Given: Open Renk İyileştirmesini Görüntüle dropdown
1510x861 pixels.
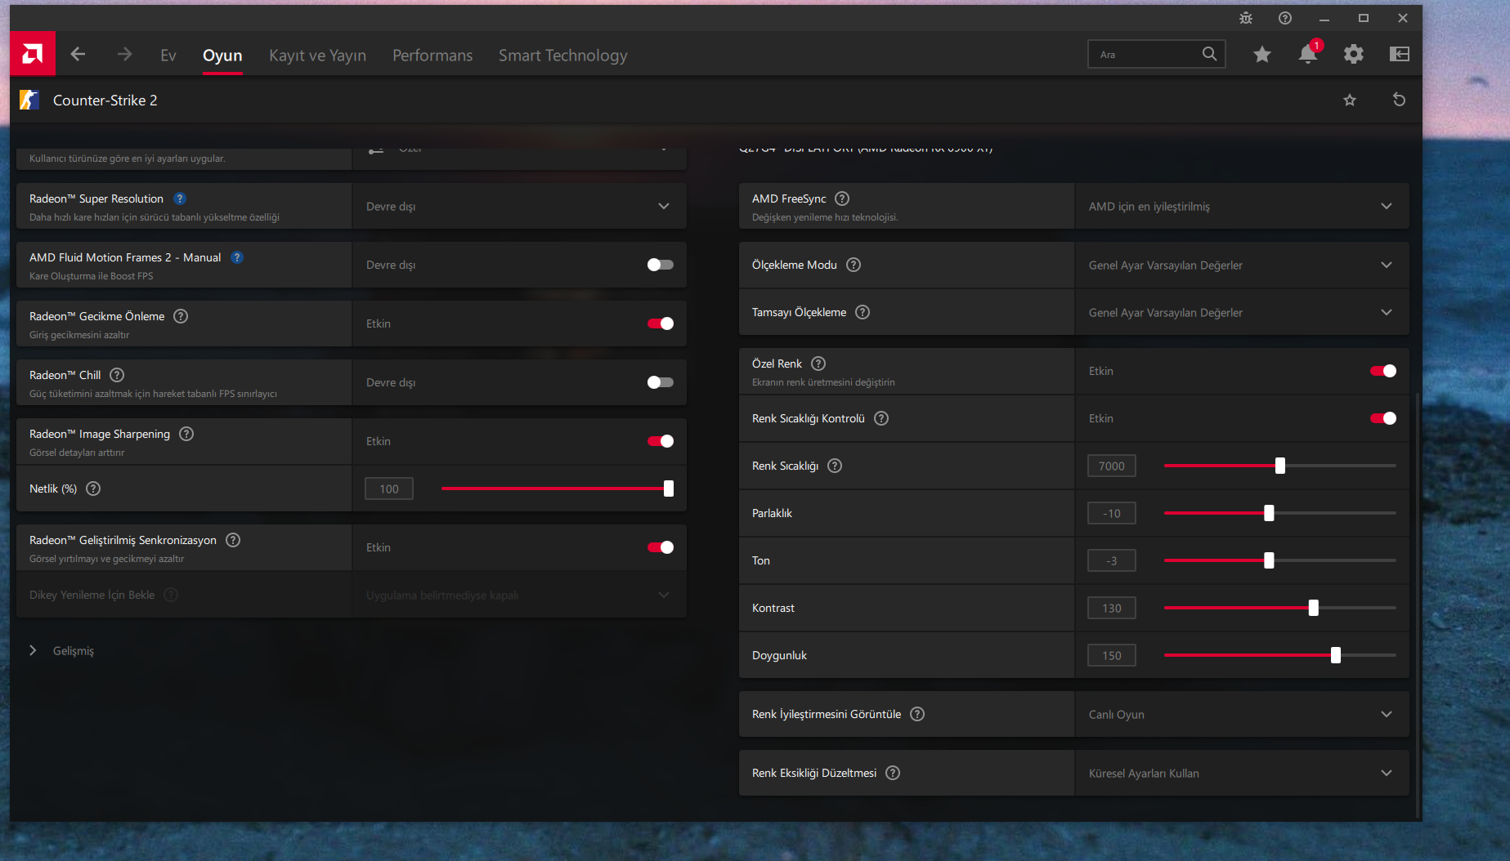Looking at the screenshot, I should (x=1242, y=714).
